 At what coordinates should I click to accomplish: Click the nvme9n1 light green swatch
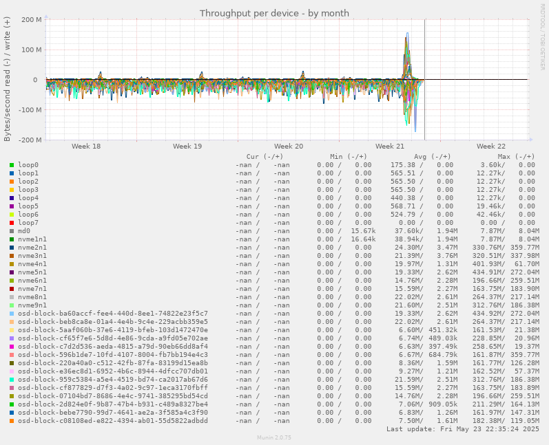[12, 305]
